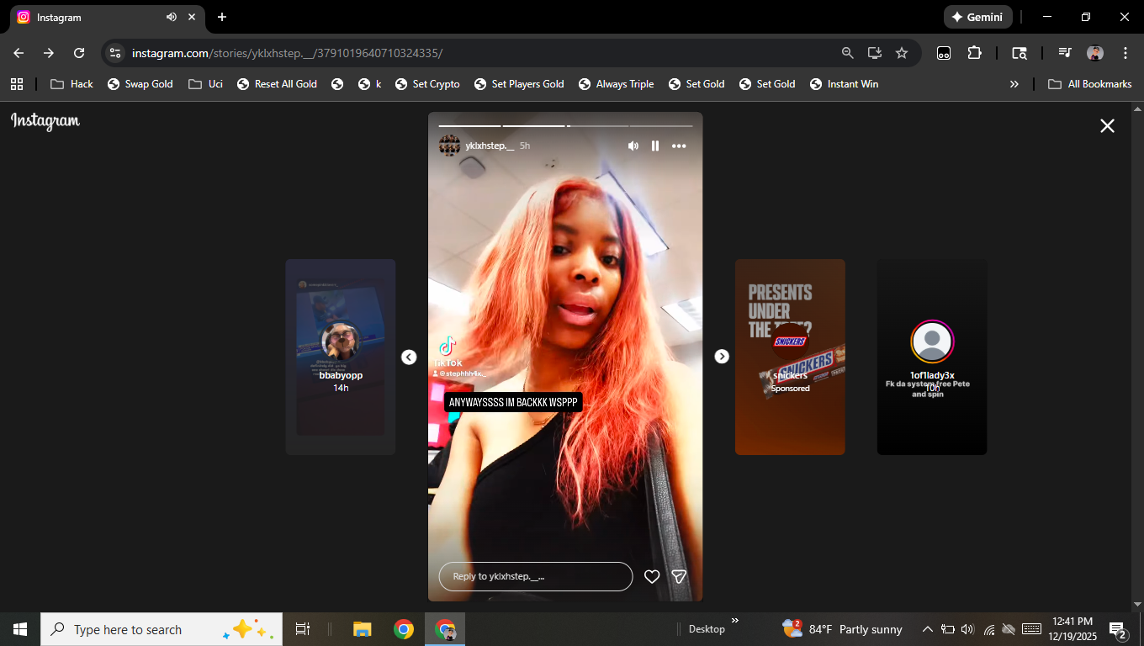Image resolution: width=1144 pixels, height=646 pixels.
Task: Open bbabyopp story thumbnail
Action: tap(341, 357)
